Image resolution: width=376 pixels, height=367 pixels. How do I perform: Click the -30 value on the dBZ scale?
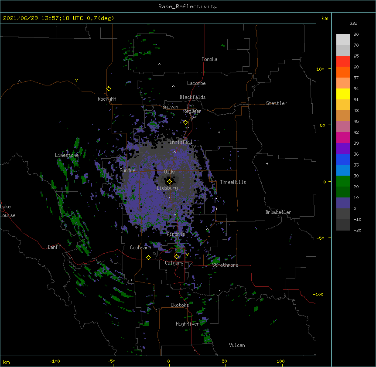pyautogui.click(x=357, y=231)
